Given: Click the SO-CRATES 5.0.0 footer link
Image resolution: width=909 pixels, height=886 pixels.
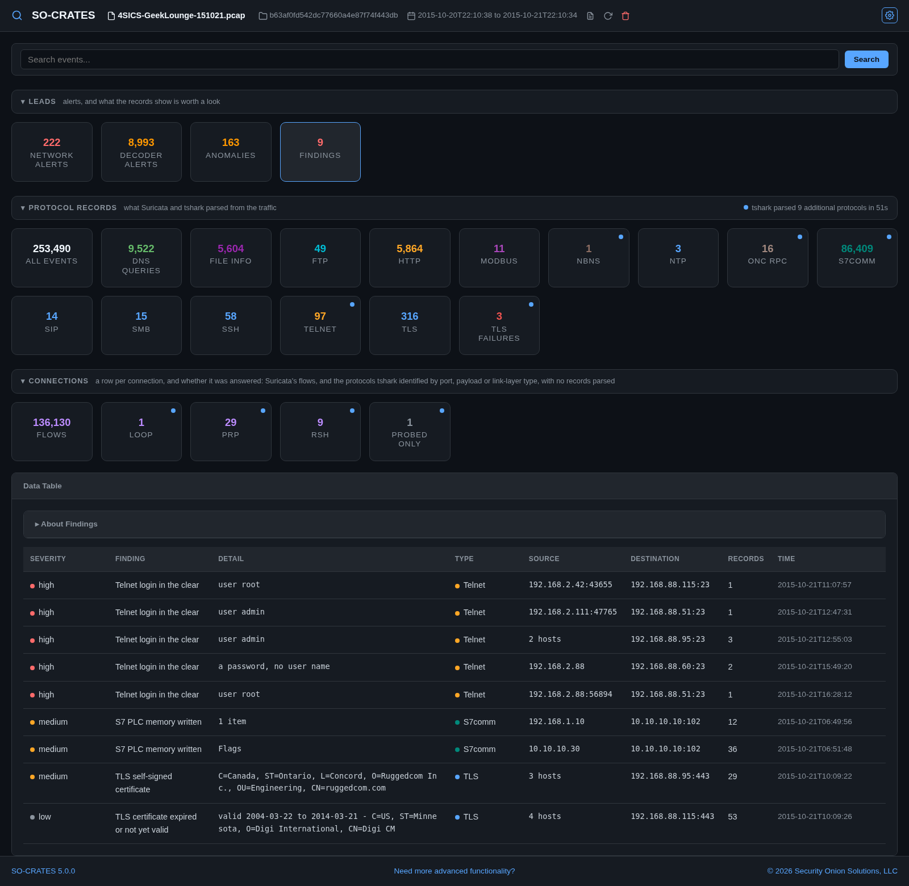Looking at the screenshot, I should click(43, 871).
